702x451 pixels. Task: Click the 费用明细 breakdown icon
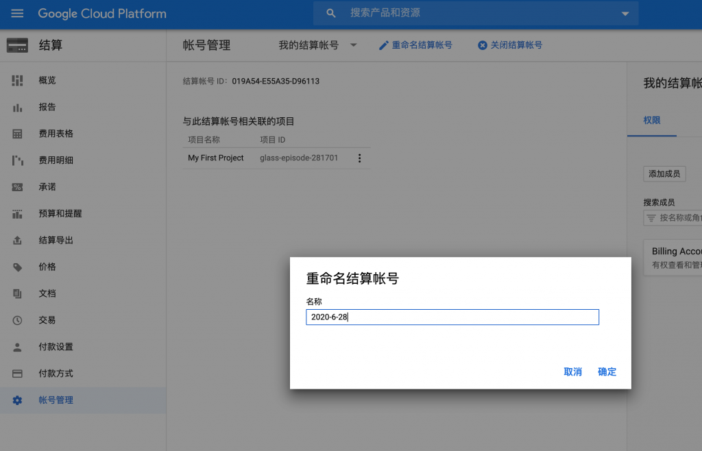pyautogui.click(x=17, y=160)
